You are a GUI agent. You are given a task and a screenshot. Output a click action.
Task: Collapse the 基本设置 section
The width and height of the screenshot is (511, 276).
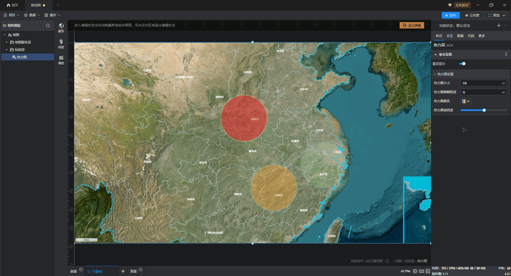436,55
